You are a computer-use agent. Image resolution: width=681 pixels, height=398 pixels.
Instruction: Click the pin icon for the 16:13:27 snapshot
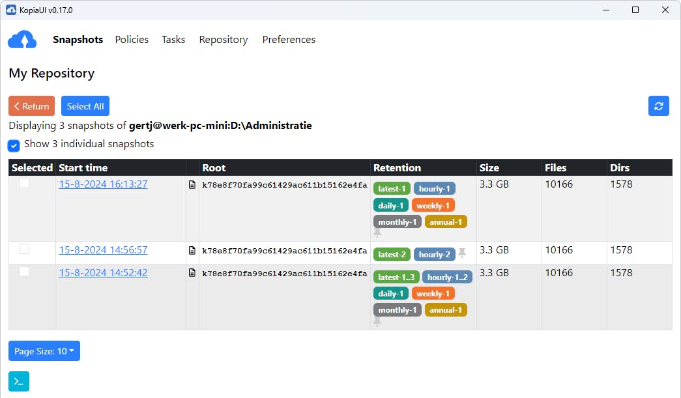[377, 233]
